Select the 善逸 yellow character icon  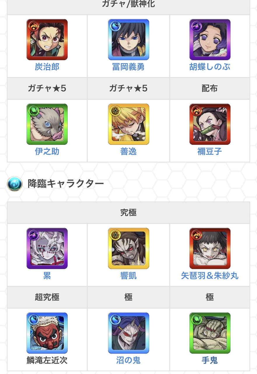click(128, 124)
